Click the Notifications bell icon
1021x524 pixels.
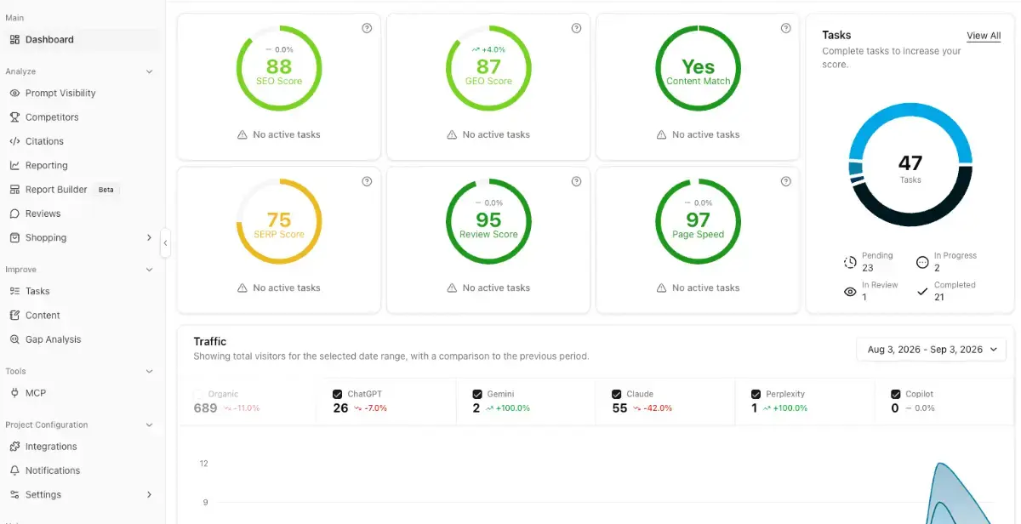click(x=14, y=470)
